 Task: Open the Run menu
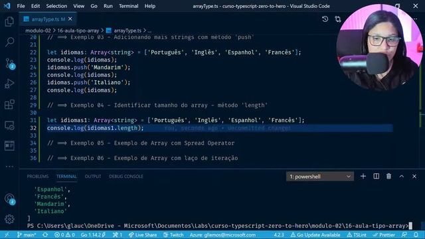108,6
